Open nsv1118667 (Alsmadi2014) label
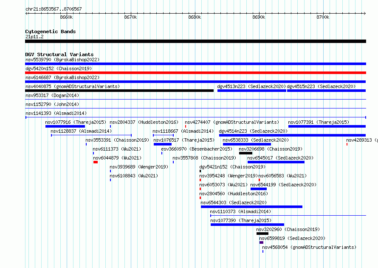This screenshot has width=378, height=268. click(183, 131)
